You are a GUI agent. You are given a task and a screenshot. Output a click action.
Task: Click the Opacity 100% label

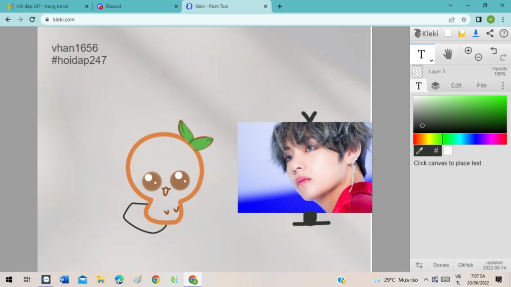click(x=499, y=71)
